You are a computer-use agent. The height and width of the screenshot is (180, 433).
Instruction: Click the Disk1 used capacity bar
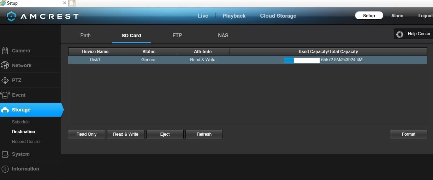[x=302, y=60]
